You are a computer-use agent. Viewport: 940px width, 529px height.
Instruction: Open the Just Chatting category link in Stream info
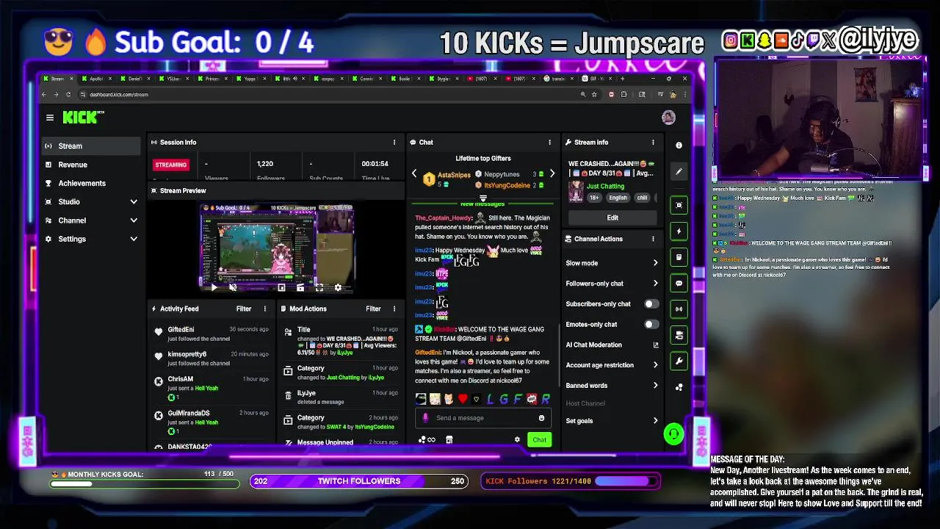pos(605,186)
